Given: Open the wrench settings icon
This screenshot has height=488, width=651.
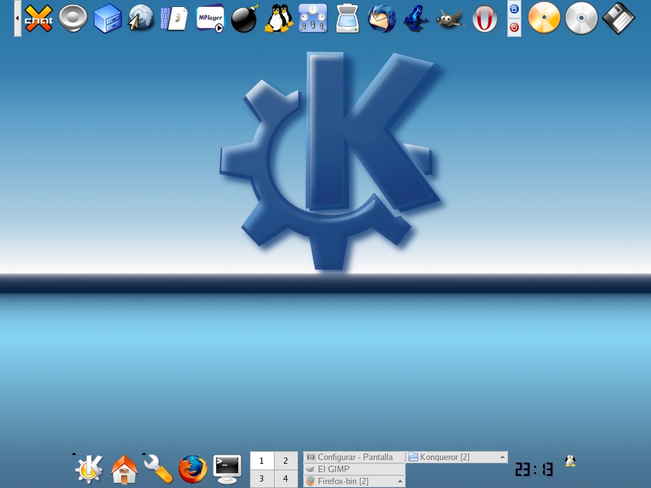Looking at the screenshot, I should click(158, 470).
